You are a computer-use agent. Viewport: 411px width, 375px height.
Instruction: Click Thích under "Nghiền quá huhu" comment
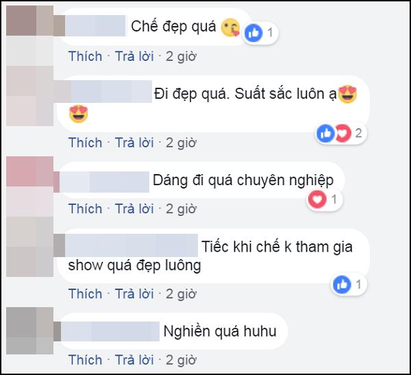tap(85, 360)
